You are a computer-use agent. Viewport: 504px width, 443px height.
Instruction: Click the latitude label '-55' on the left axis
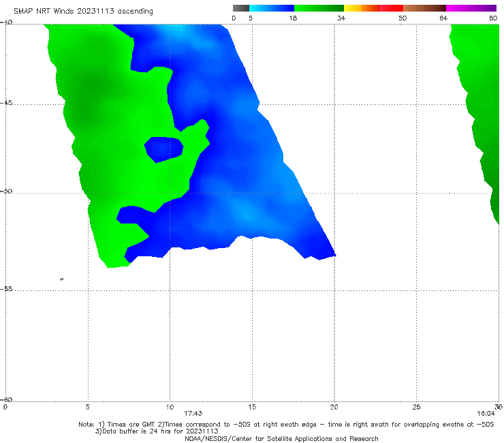[6, 289]
